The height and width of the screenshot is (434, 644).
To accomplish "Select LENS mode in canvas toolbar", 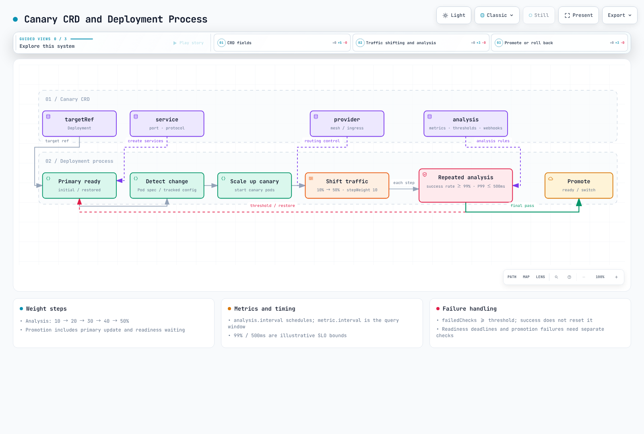I will pos(540,277).
